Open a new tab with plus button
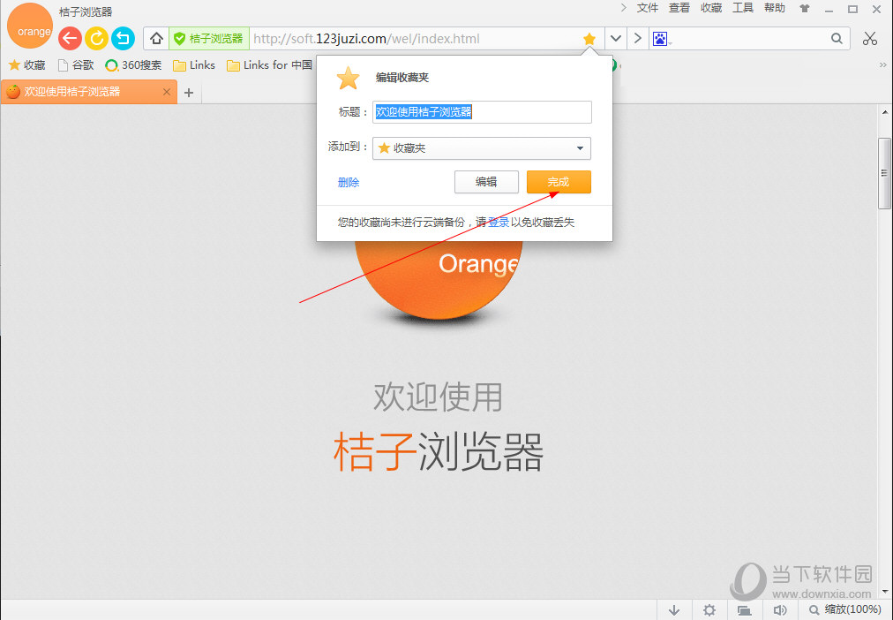The height and width of the screenshot is (620, 893). pyautogui.click(x=188, y=93)
